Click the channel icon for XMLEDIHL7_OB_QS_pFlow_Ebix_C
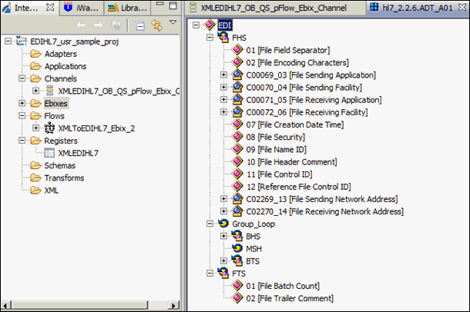 50,91
